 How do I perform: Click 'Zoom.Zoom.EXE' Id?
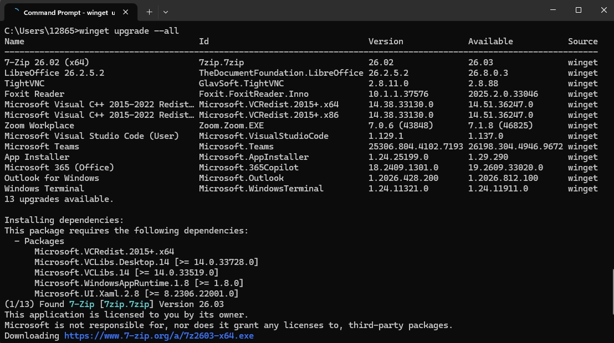click(232, 126)
